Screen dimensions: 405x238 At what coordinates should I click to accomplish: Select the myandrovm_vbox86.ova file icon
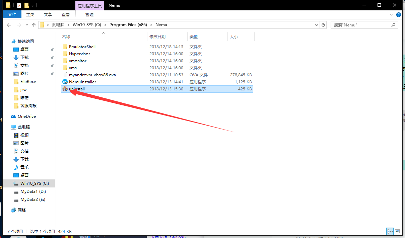[x=65, y=75]
